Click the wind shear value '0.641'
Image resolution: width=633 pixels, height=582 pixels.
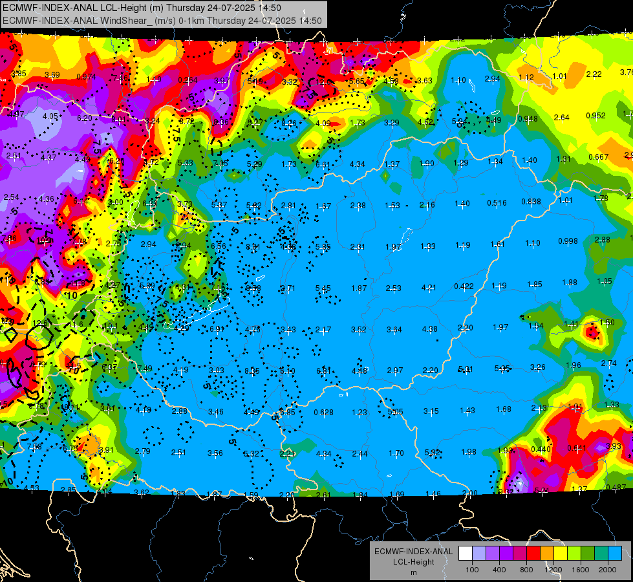pos(577,448)
